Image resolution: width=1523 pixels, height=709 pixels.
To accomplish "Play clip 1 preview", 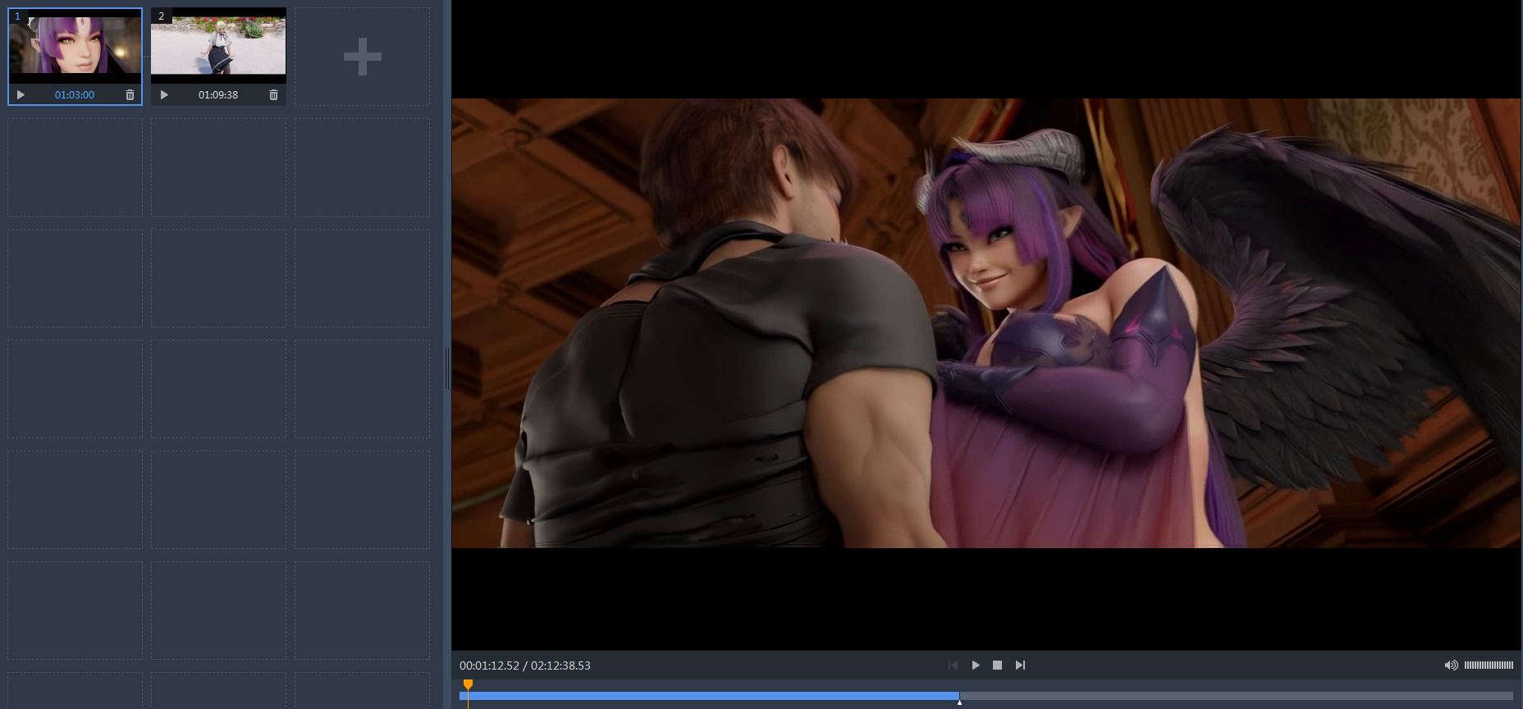I will pyautogui.click(x=21, y=95).
